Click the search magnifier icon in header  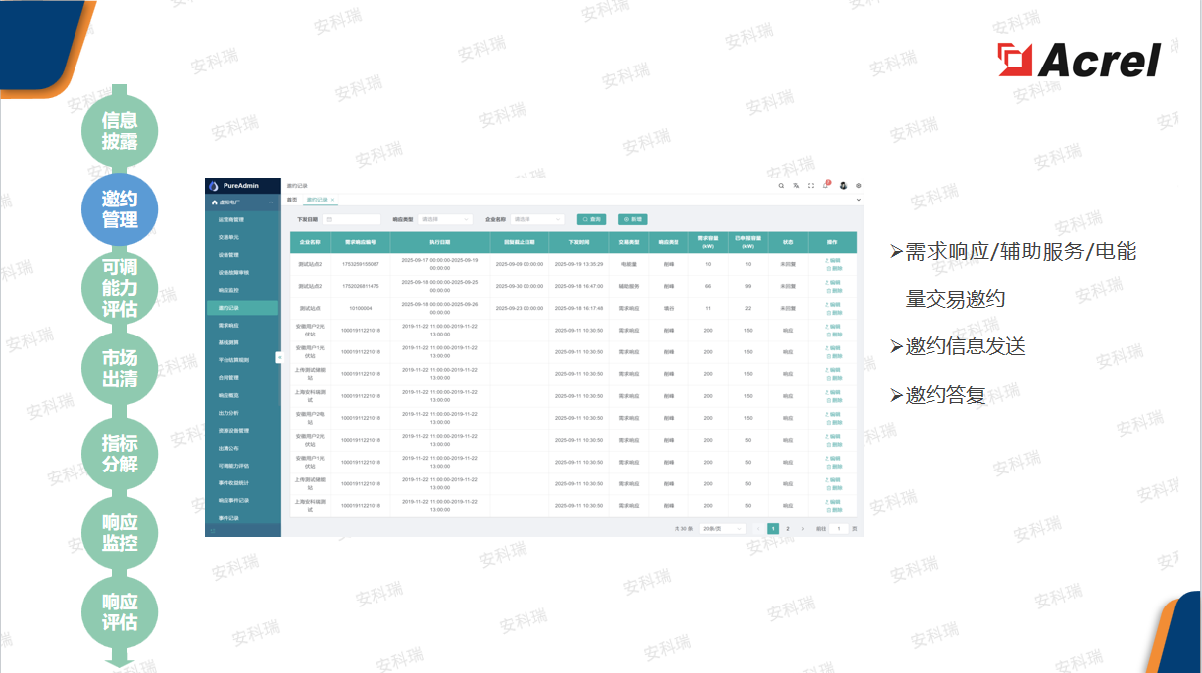(781, 185)
